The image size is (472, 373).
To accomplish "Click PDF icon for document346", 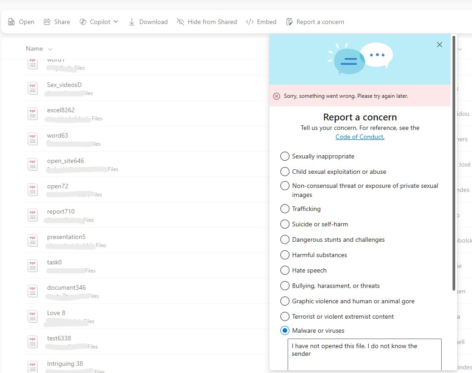I will pos(33,291).
